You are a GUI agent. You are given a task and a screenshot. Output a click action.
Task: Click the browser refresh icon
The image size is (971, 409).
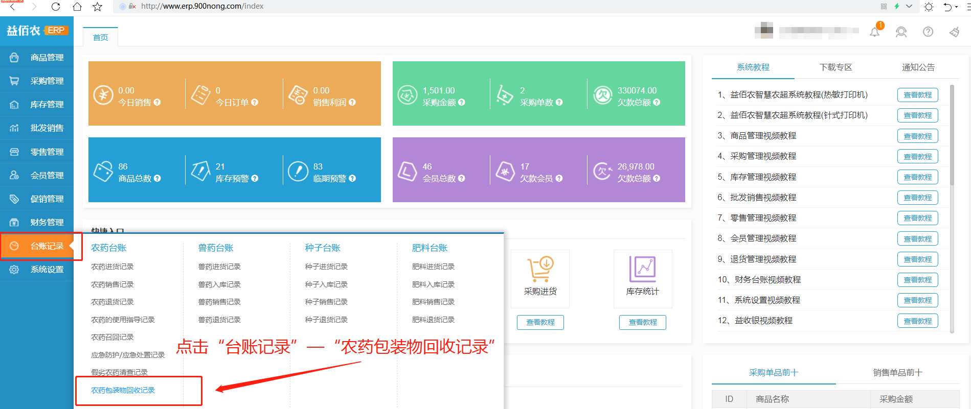pyautogui.click(x=56, y=7)
